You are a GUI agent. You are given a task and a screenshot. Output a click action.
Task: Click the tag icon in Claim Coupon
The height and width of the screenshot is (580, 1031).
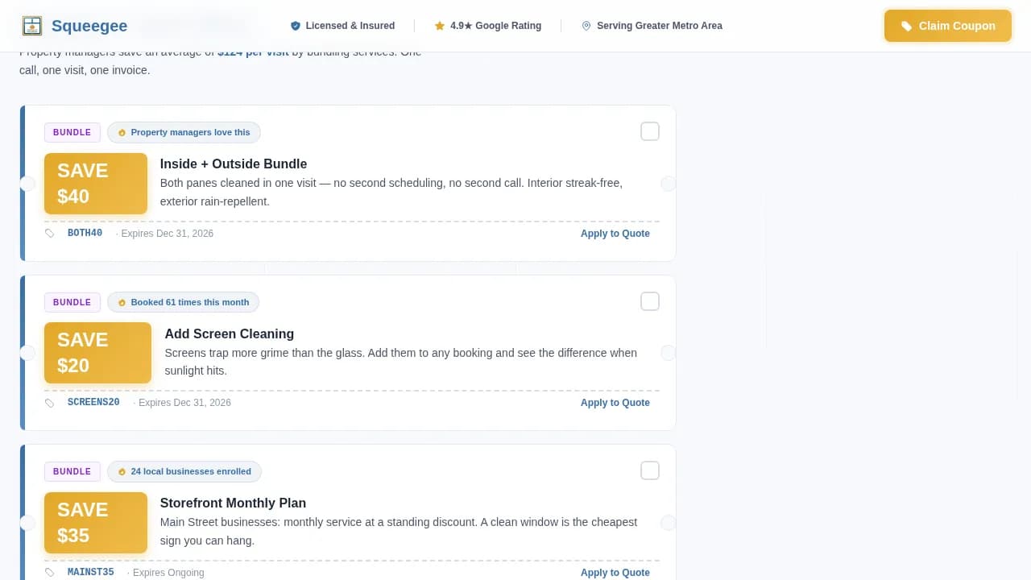[x=906, y=26]
